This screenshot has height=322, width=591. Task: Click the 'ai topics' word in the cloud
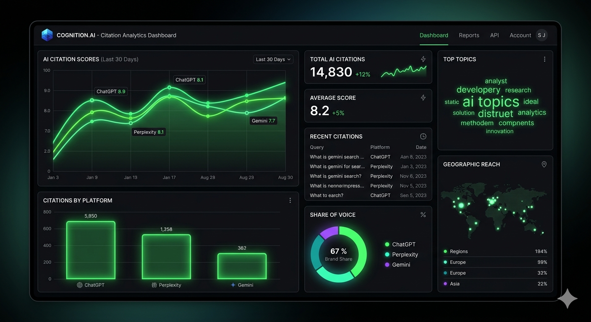pos(491,101)
